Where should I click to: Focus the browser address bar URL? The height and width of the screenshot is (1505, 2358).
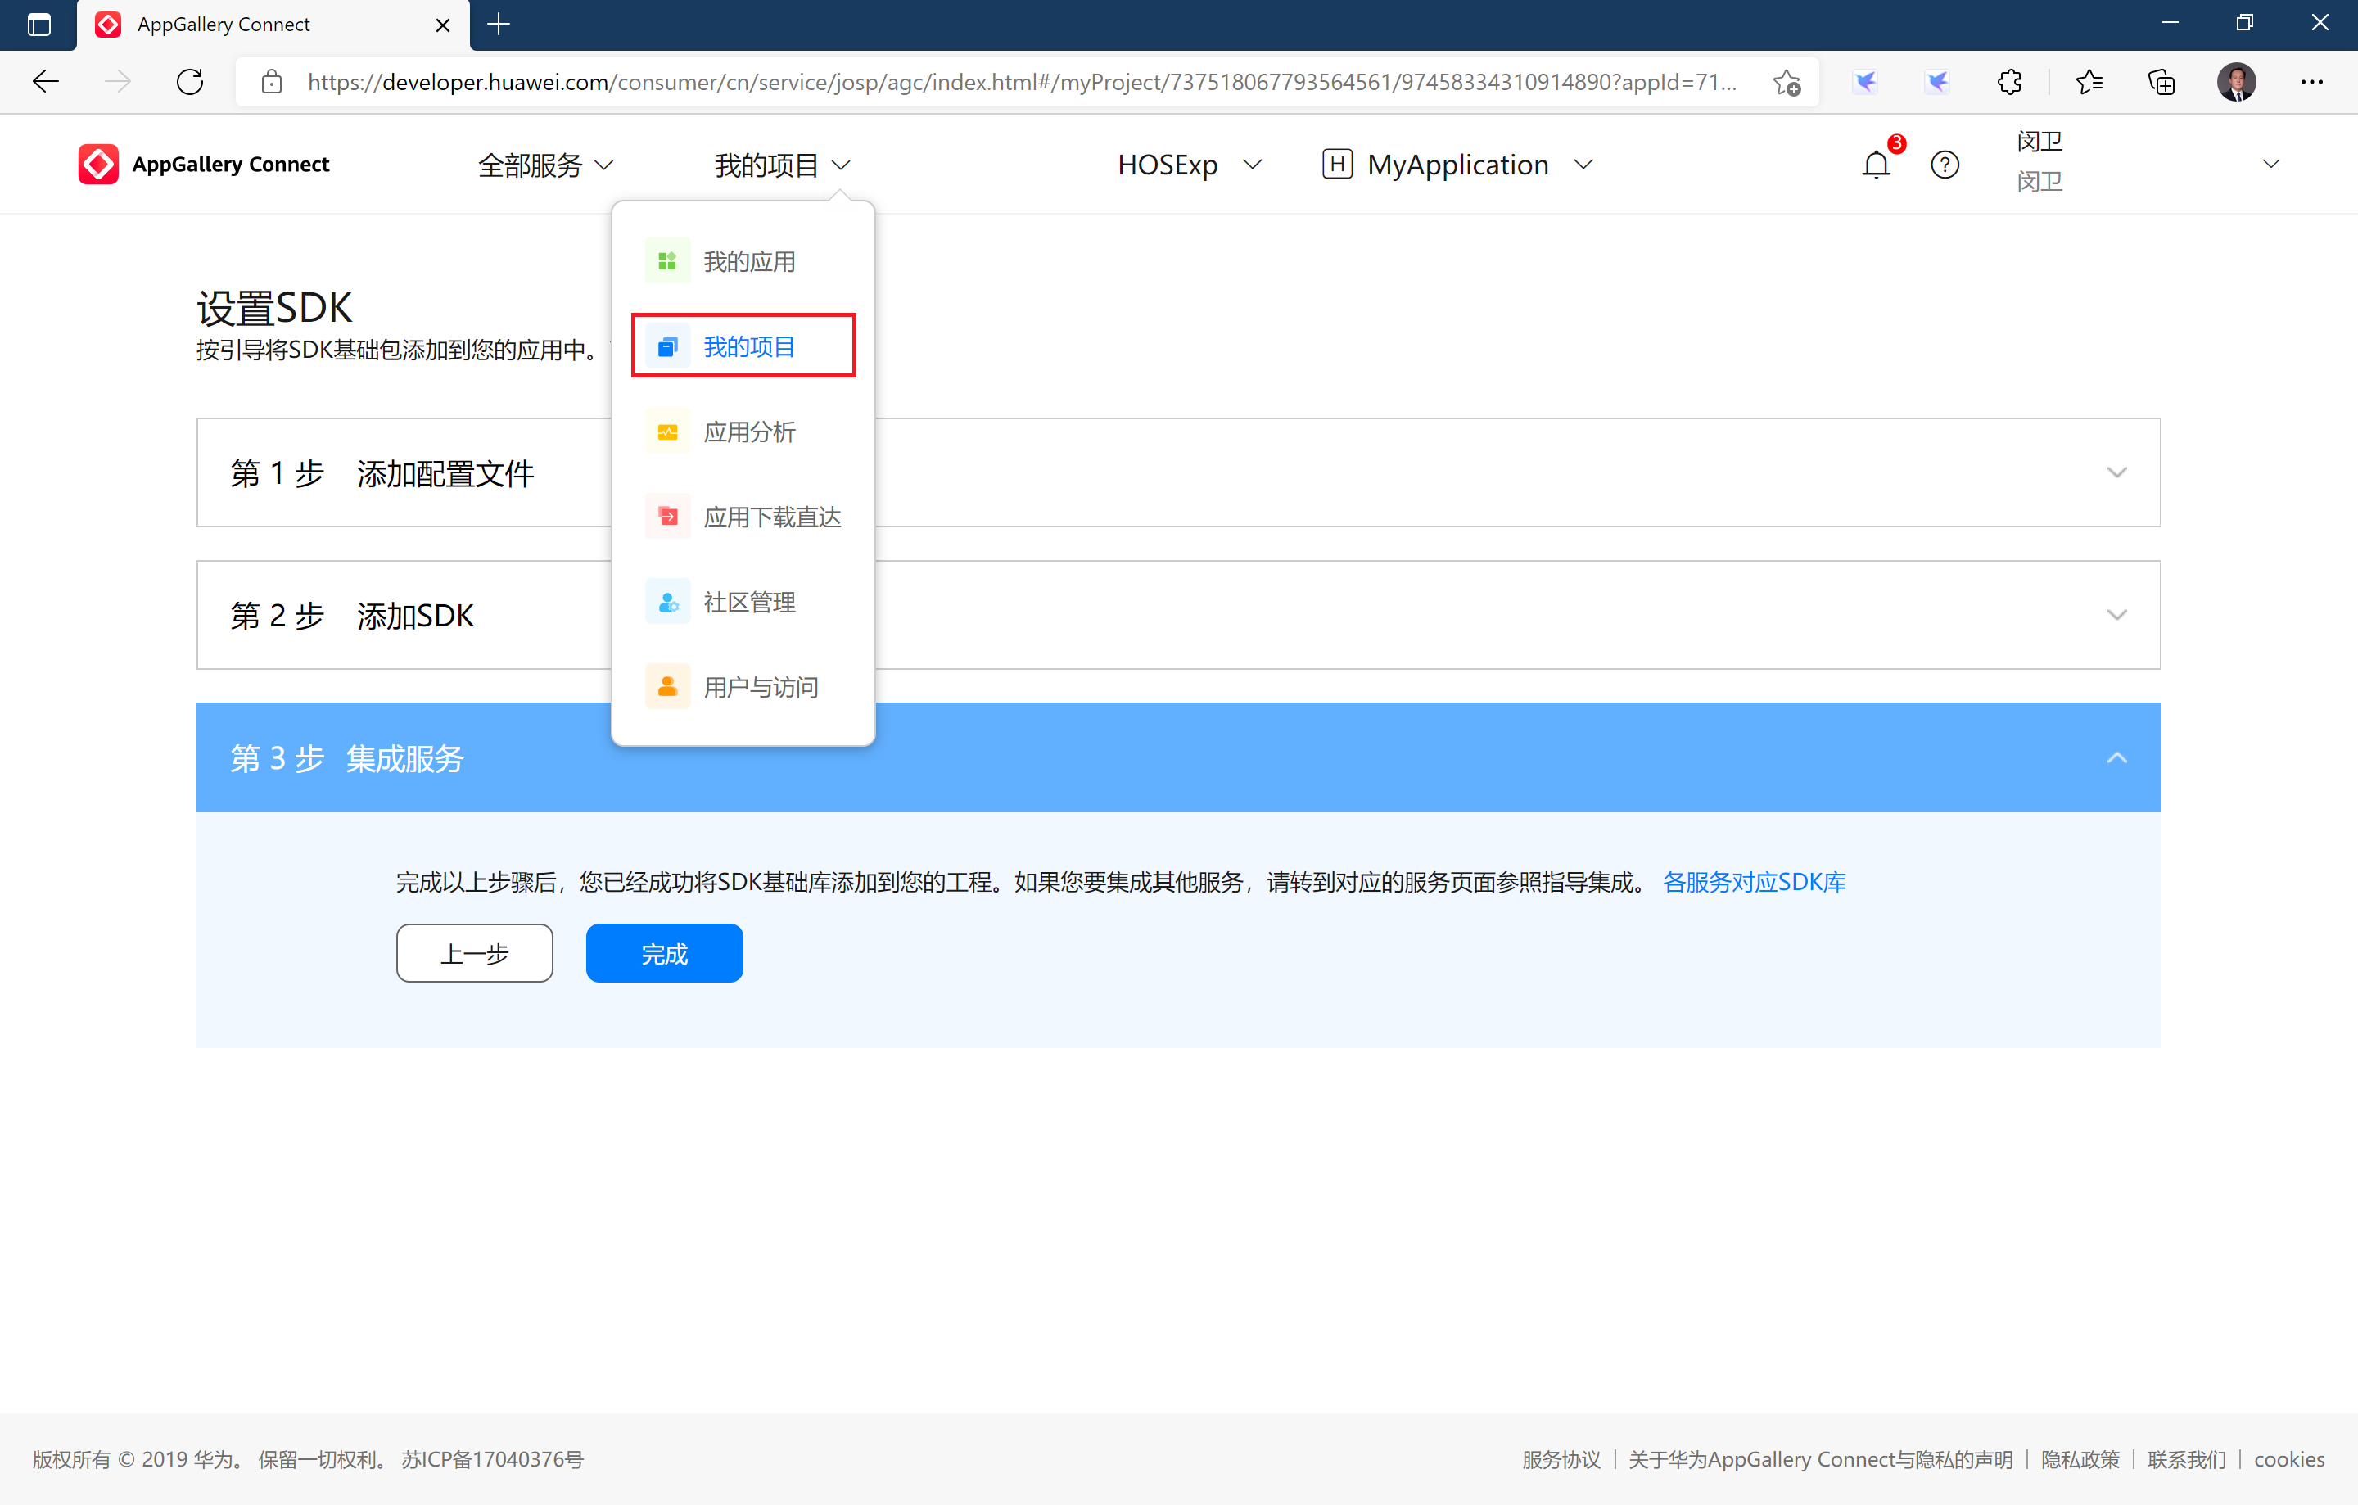coord(1023,82)
